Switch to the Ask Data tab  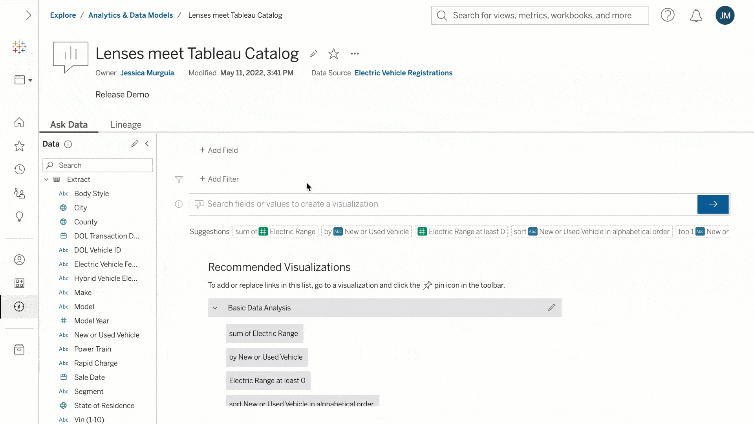pyautogui.click(x=69, y=125)
